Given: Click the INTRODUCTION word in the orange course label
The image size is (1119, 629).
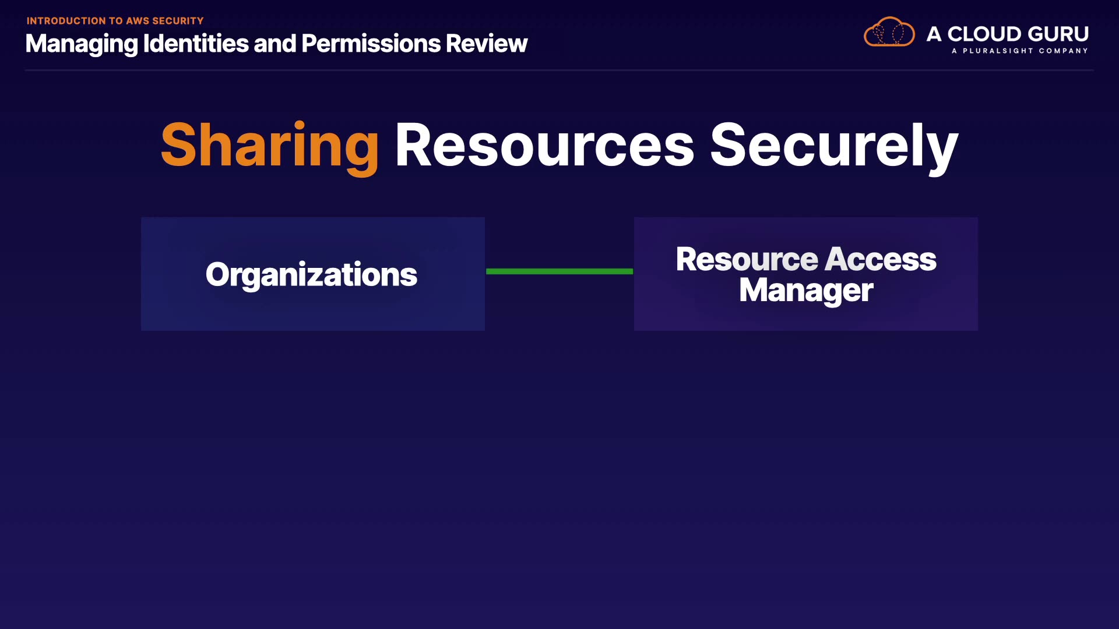Looking at the screenshot, I should pyautogui.click(x=65, y=21).
